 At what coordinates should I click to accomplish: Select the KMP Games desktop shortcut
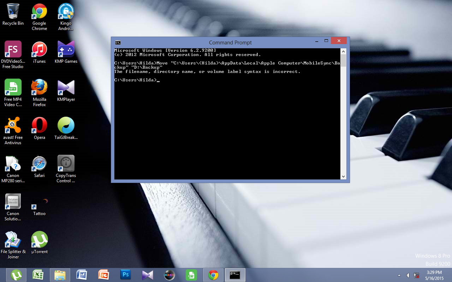(66, 53)
